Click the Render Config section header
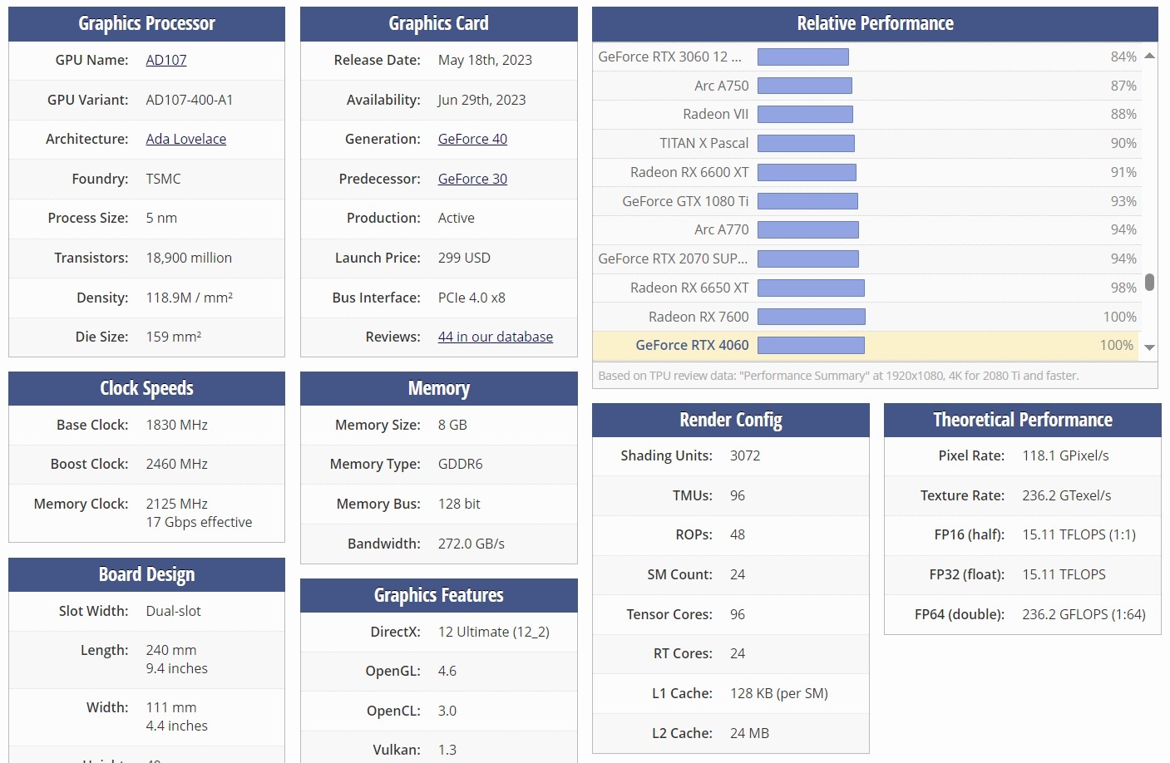The height and width of the screenshot is (763, 1170). [731, 420]
